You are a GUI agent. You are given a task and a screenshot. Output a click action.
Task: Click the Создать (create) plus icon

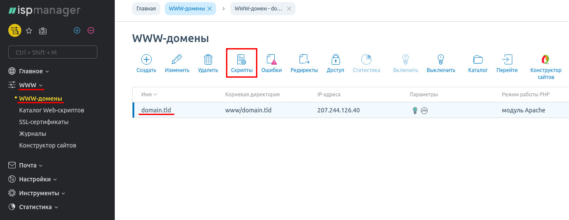tap(146, 59)
